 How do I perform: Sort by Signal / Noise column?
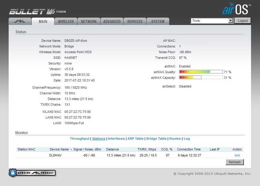click(x=87, y=149)
